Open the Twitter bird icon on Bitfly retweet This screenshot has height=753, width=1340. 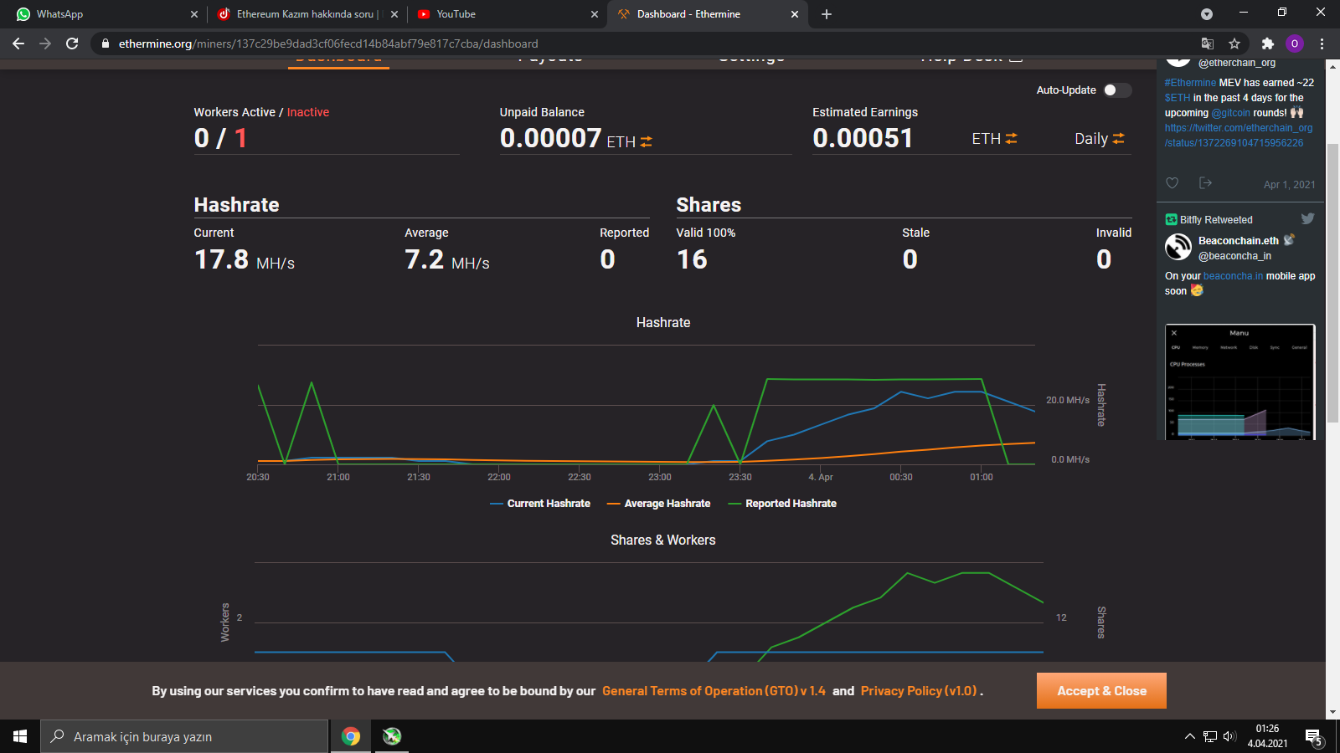click(x=1307, y=218)
